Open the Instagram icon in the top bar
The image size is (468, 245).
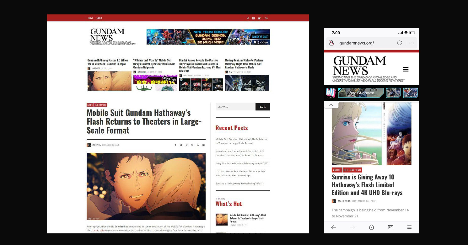tap(253, 18)
